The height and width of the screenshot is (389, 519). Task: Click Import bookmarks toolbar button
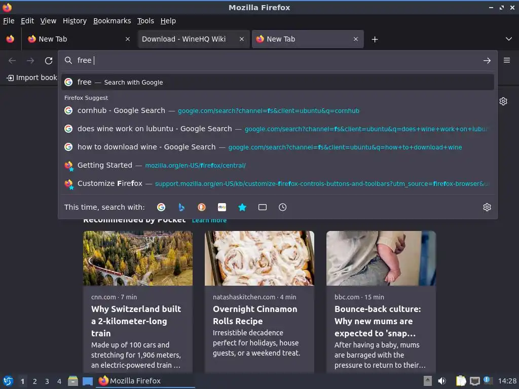(x=31, y=77)
